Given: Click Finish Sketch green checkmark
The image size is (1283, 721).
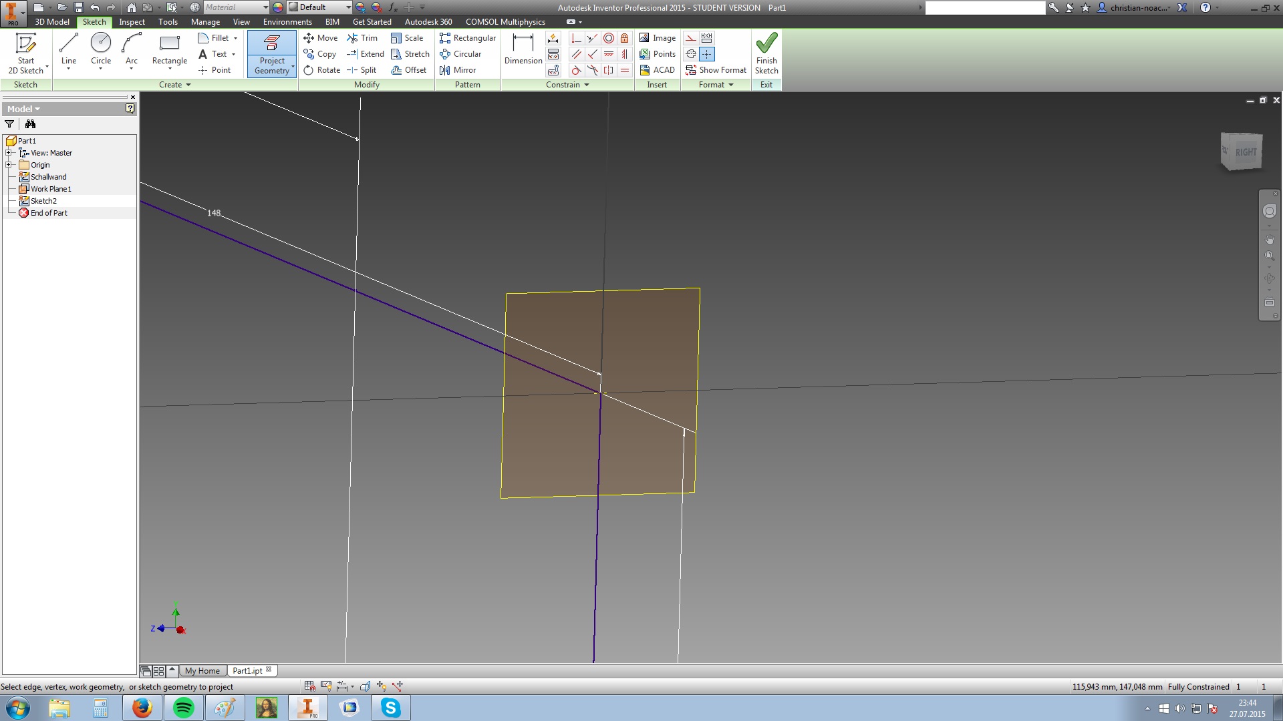Looking at the screenshot, I should (766, 52).
